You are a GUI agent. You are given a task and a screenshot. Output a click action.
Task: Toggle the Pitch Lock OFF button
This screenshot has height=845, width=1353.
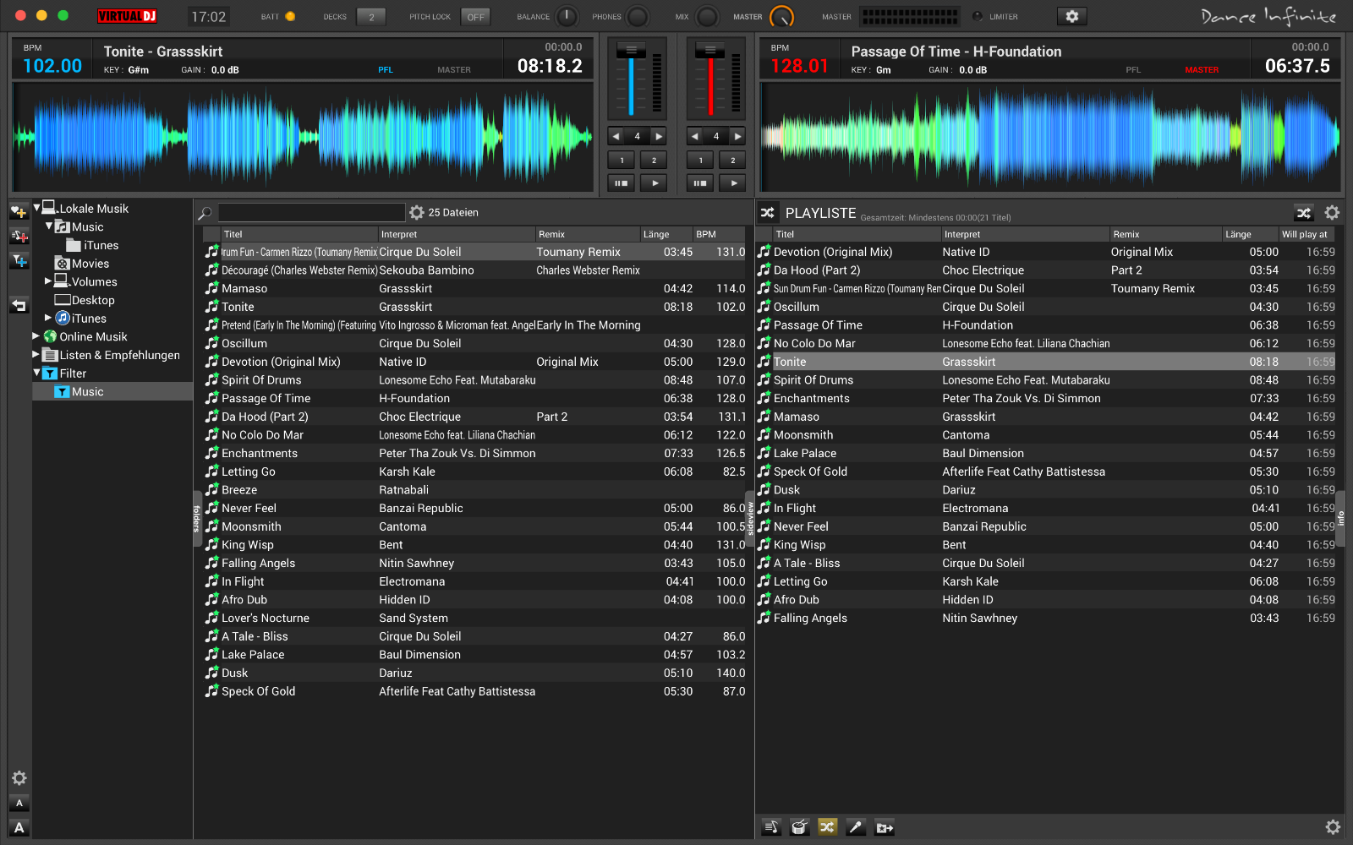(x=475, y=17)
